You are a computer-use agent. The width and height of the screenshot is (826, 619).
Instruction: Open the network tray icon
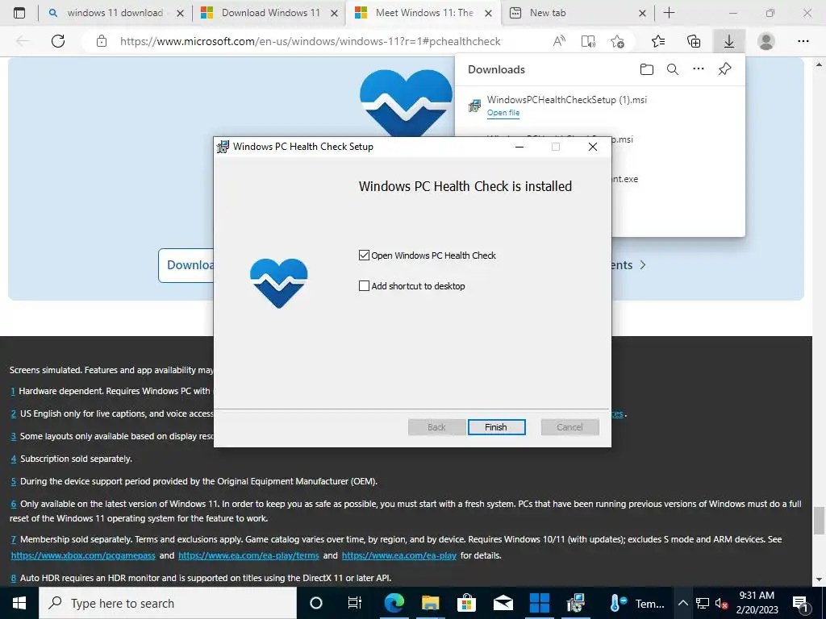click(x=703, y=603)
